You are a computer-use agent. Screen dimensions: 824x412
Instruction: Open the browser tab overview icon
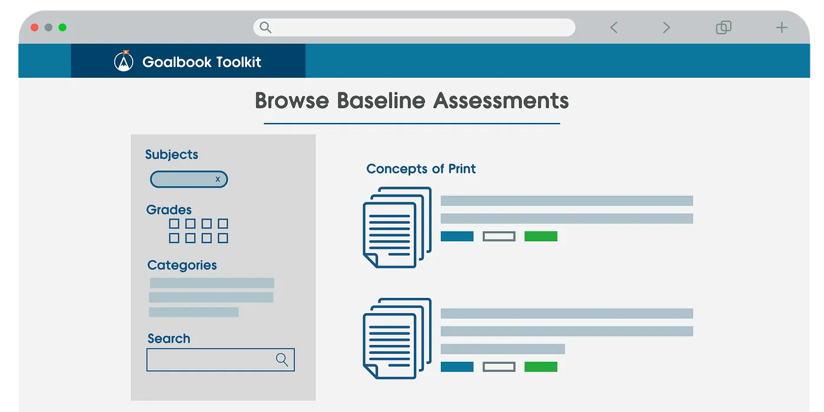point(723,27)
